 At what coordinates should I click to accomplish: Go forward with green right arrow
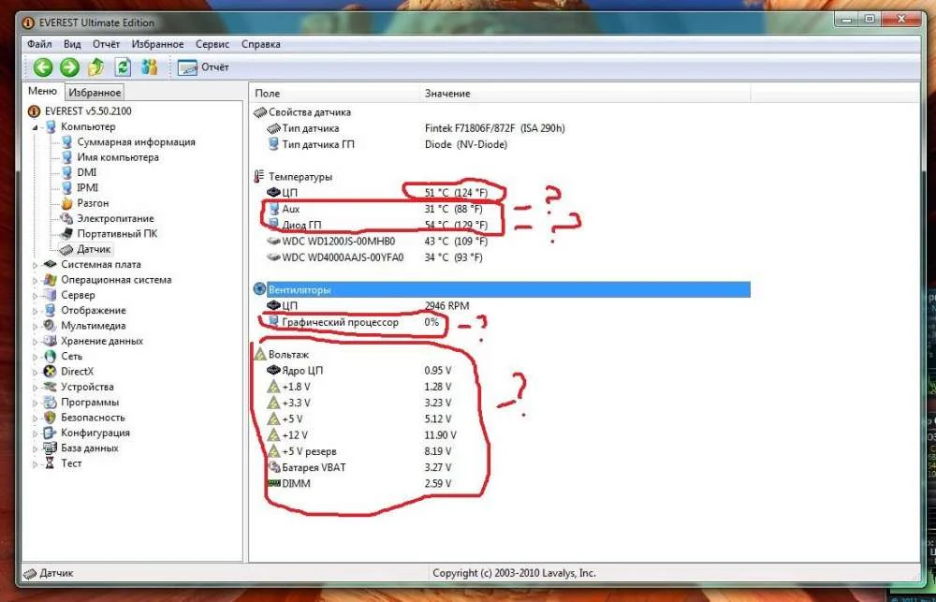69,66
